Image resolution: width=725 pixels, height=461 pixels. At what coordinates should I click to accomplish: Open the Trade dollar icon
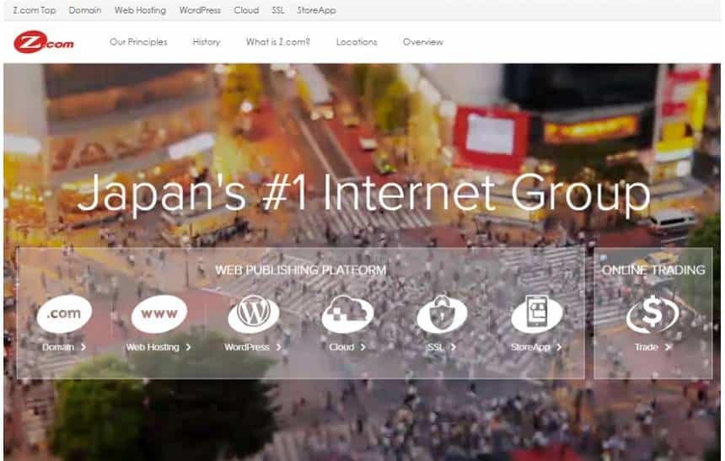pyautogui.click(x=652, y=314)
